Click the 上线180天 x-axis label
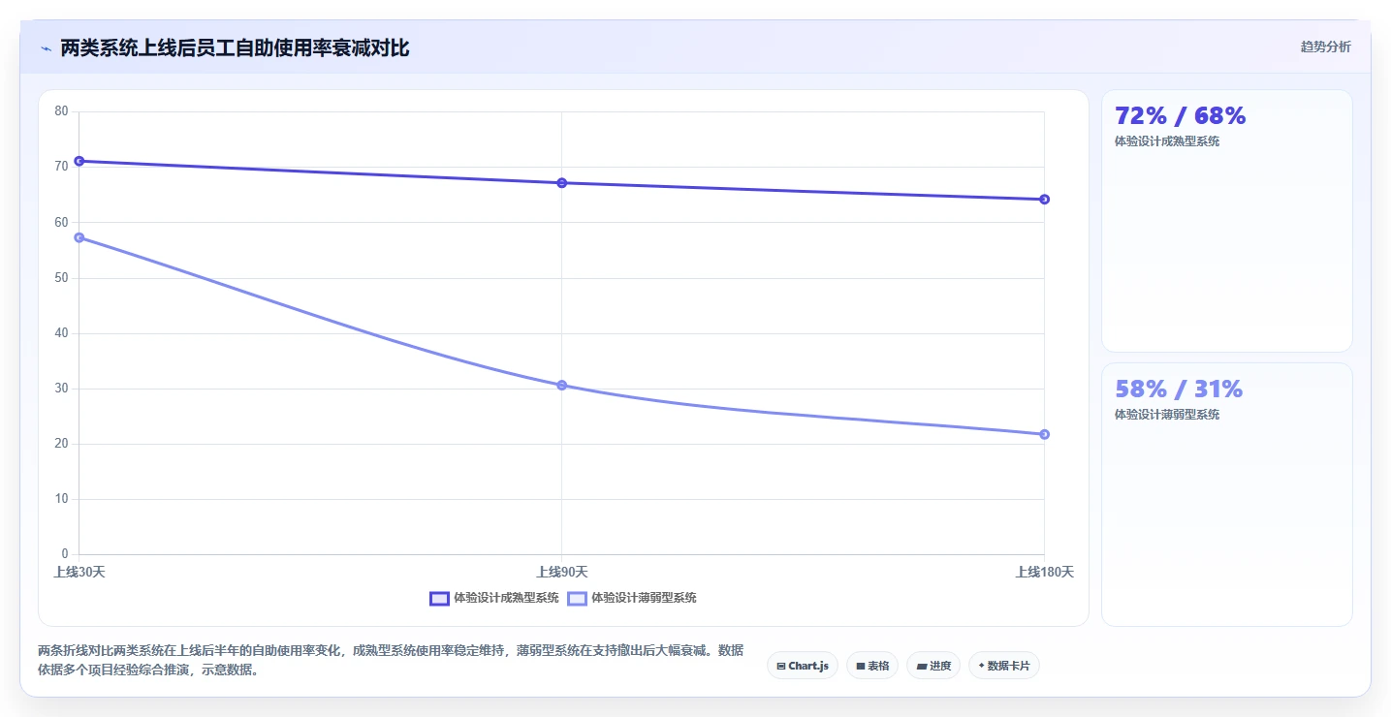1391x717 pixels. pyautogui.click(x=1044, y=573)
